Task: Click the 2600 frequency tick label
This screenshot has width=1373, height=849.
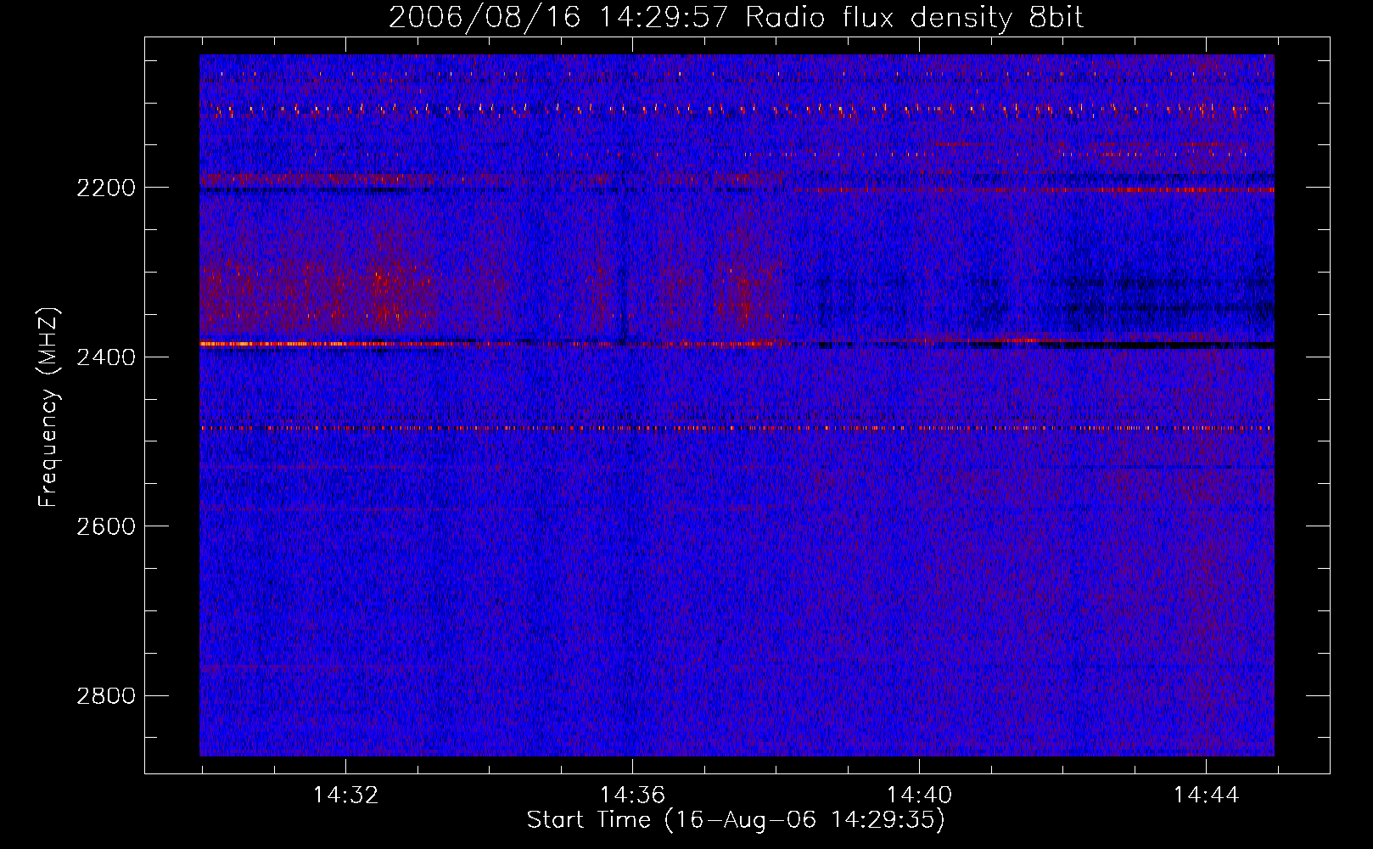Action: pos(106,526)
